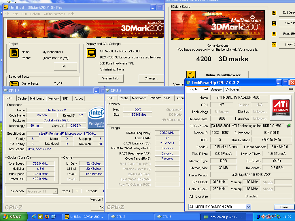Image resolution: width=295 pixels, height=221 pixels.
Task: Click the ResultBrowser icon in score window
Action: point(274,34)
